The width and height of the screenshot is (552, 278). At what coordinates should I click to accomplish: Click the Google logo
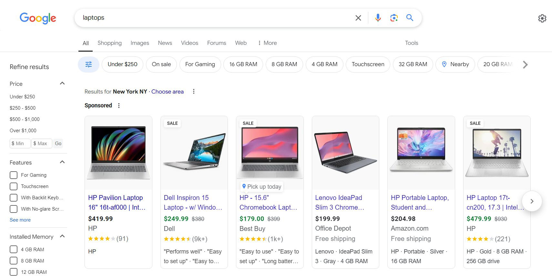tap(37, 18)
